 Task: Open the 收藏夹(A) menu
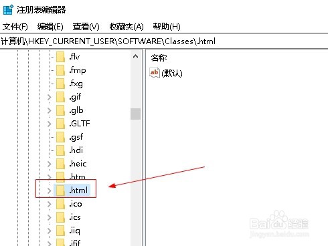pos(127,27)
